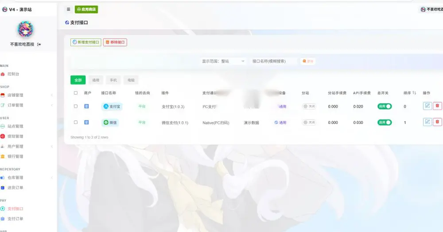Click plugin cell 微信支付(1.0.1)
Image resolution: width=443 pixels, height=232 pixels.
point(175,123)
